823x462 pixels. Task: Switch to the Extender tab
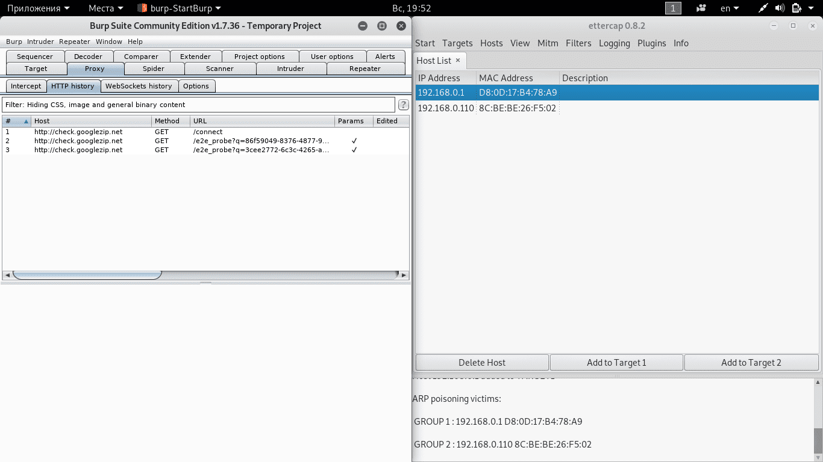(x=195, y=57)
